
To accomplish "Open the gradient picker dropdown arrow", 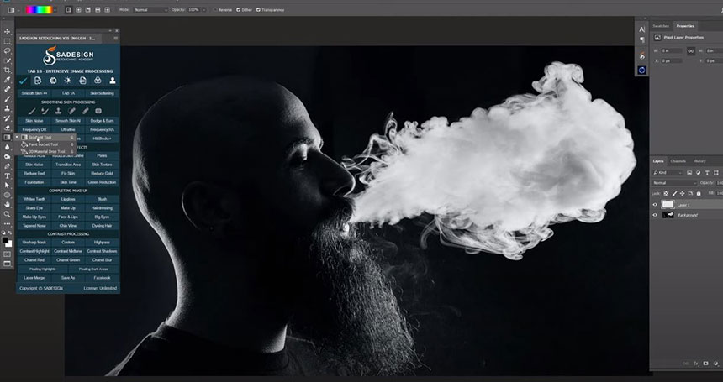I will [x=55, y=10].
